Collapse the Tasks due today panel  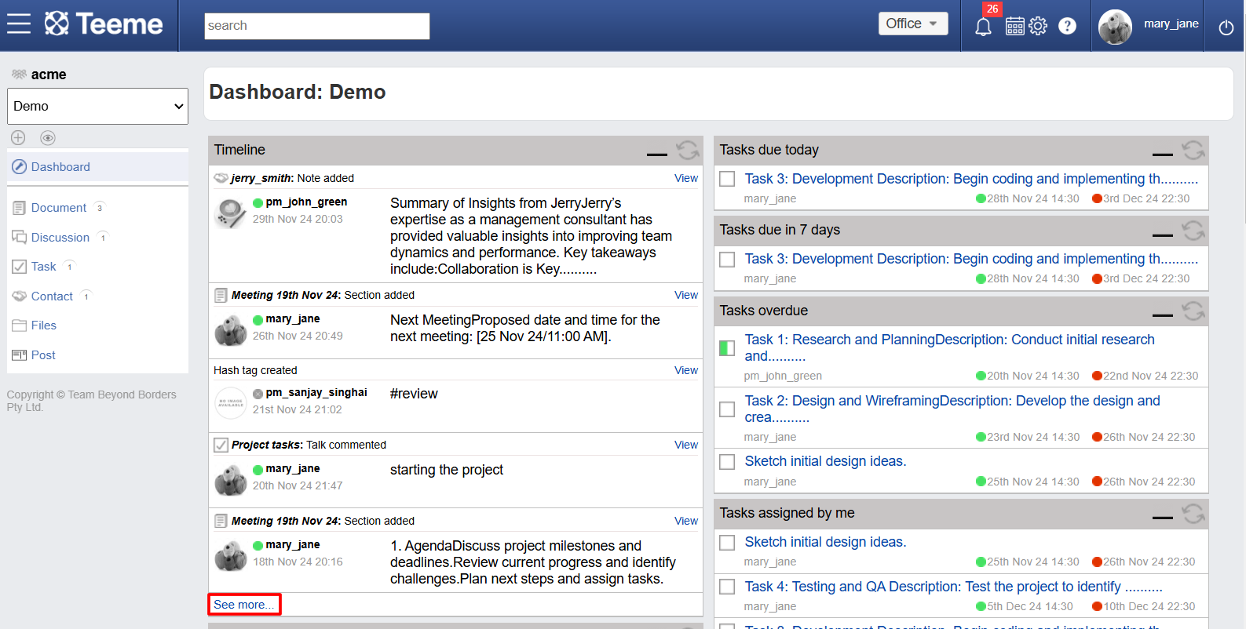[x=1163, y=154]
